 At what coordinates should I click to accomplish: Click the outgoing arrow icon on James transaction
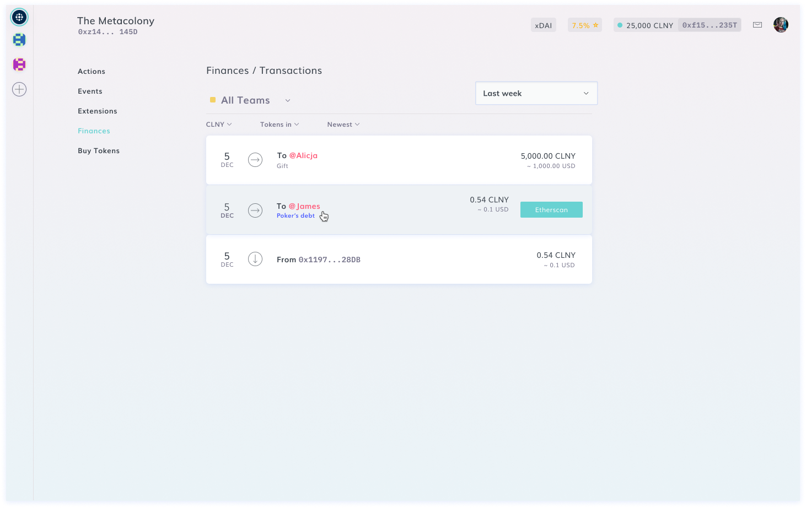coord(255,210)
